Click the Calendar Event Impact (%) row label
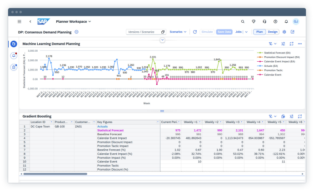 click(x=115, y=154)
